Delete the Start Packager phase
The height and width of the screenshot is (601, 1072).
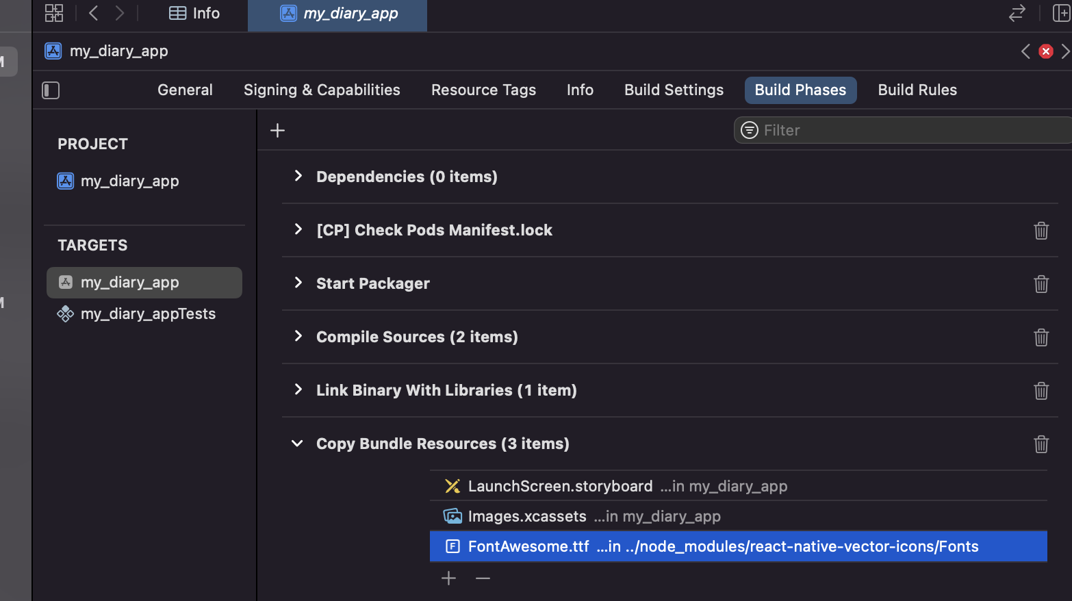(1041, 284)
